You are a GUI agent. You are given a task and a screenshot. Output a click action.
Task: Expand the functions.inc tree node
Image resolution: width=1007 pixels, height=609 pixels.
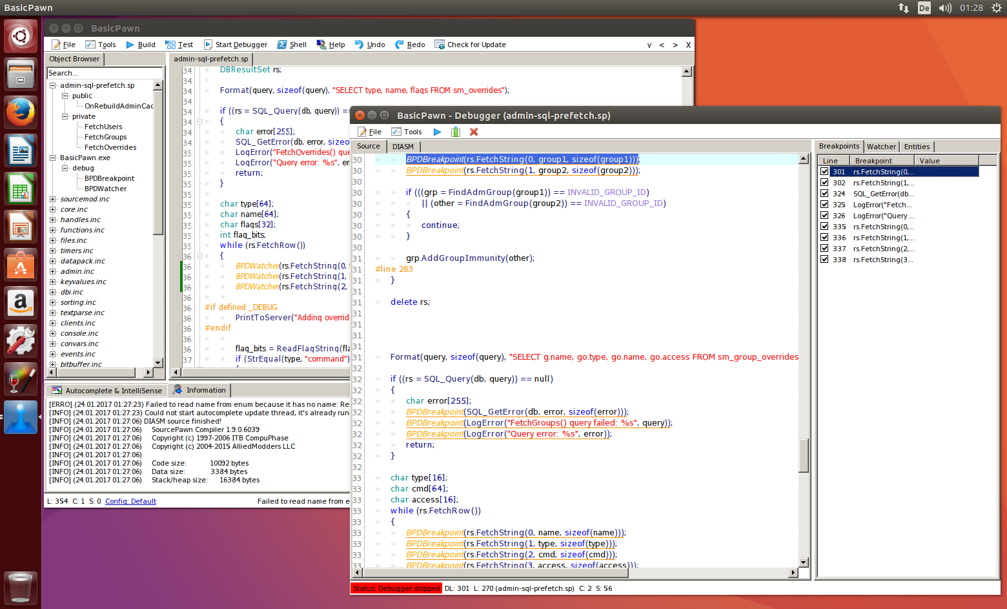click(x=53, y=230)
